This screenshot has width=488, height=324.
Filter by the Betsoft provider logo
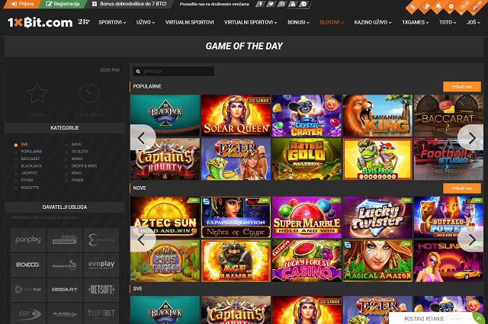(x=101, y=290)
